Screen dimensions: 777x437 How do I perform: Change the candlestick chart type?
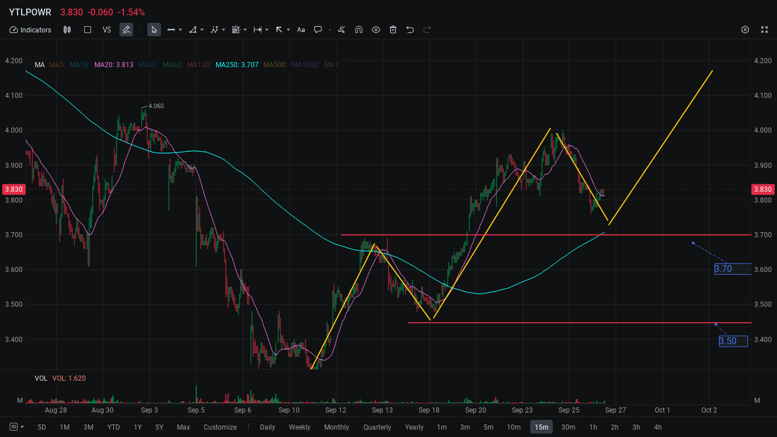pyautogui.click(x=67, y=30)
